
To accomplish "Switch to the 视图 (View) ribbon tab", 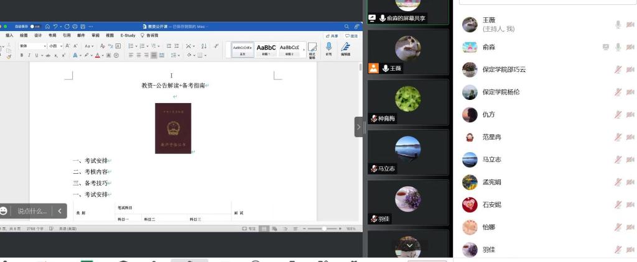I will [x=109, y=35].
